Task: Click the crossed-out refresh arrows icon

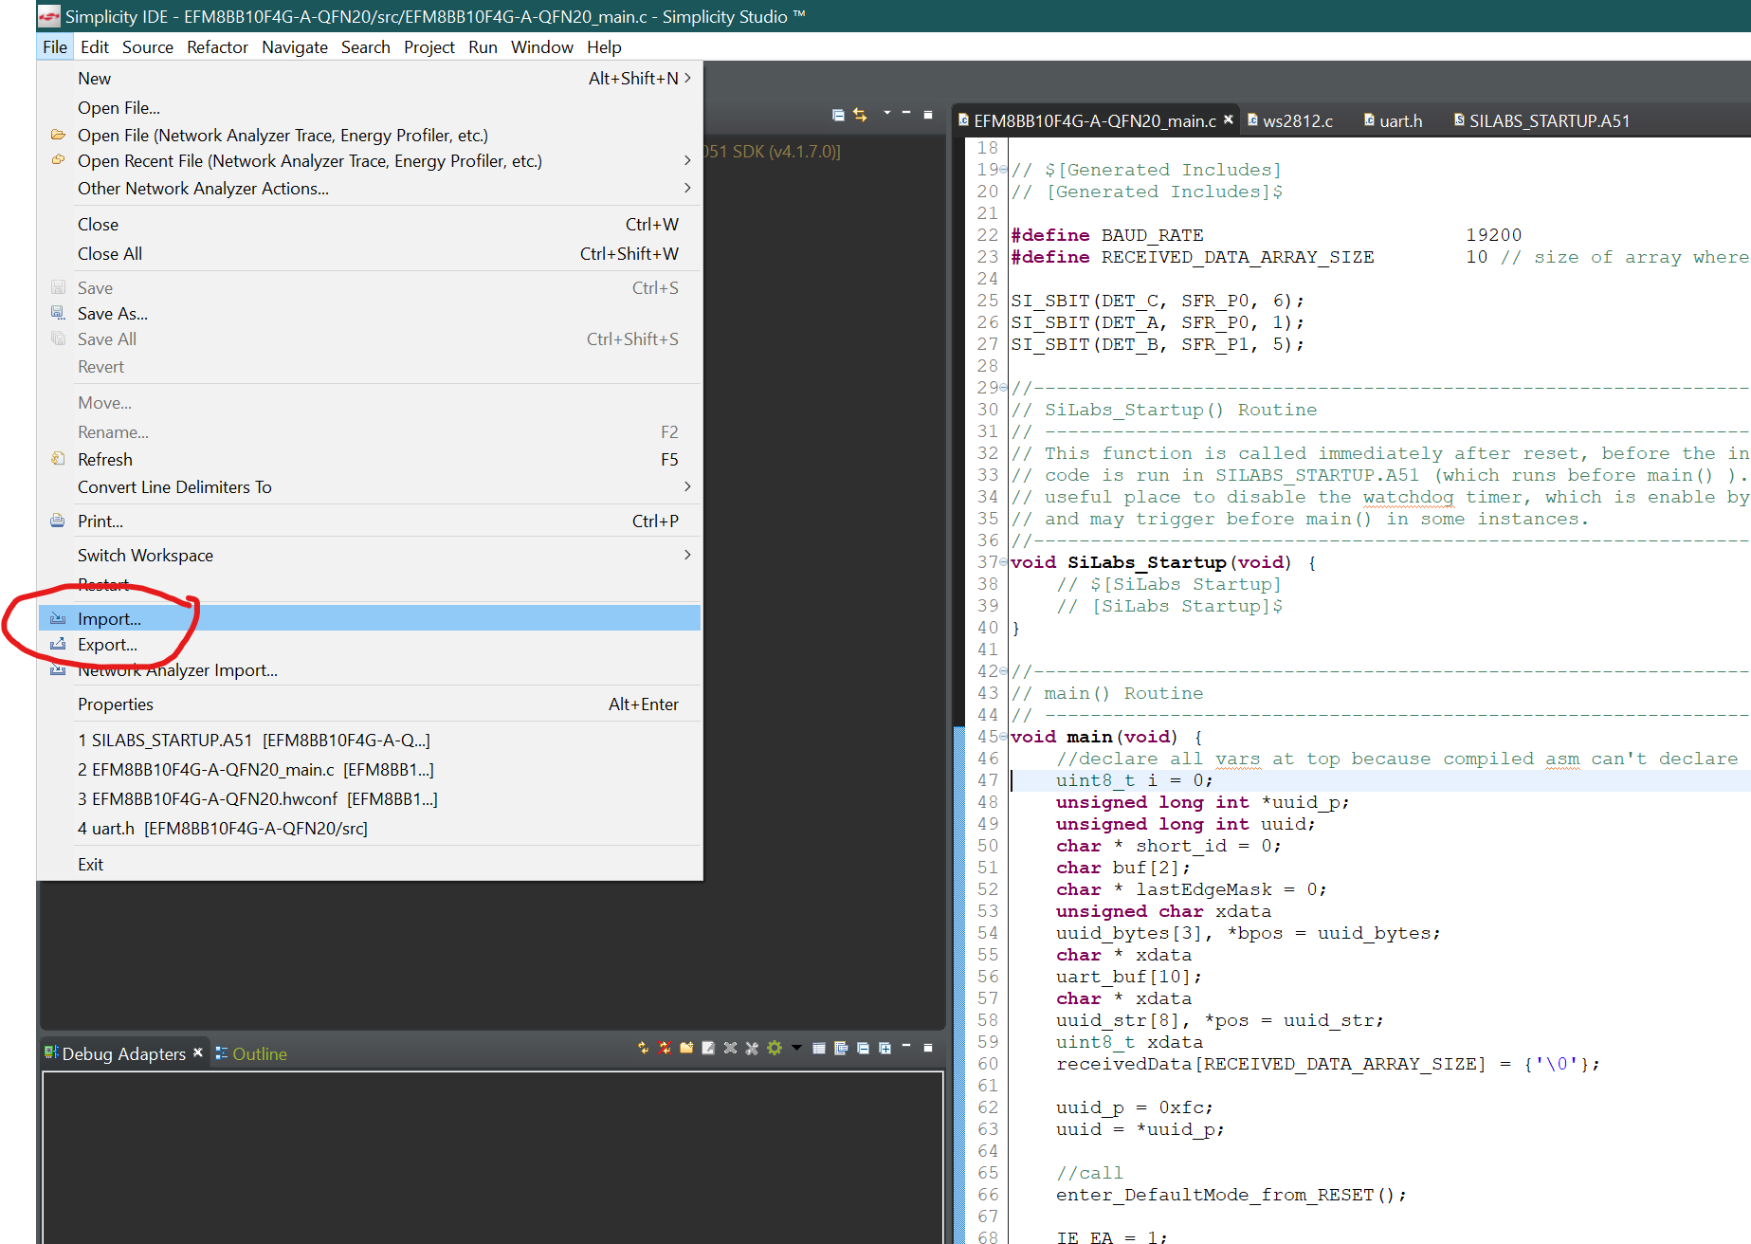Action: point(665,1048)
